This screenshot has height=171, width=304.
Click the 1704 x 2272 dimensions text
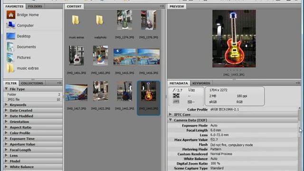tap(218, 90)
